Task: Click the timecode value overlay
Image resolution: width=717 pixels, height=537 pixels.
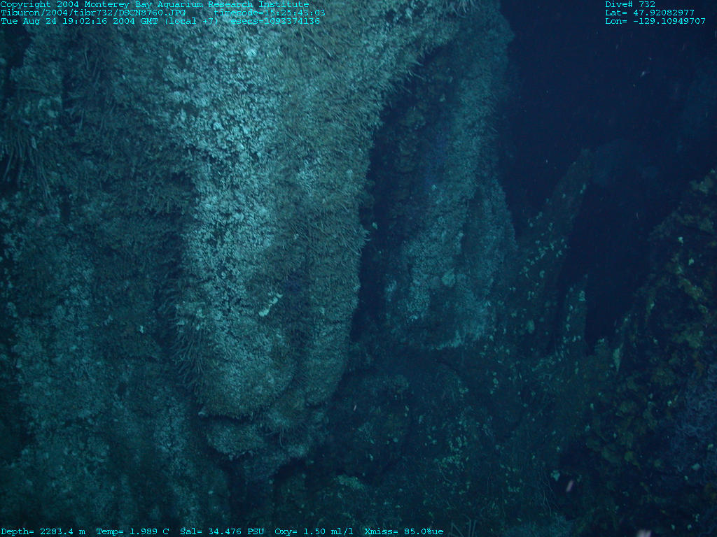Action: point(270,13)
